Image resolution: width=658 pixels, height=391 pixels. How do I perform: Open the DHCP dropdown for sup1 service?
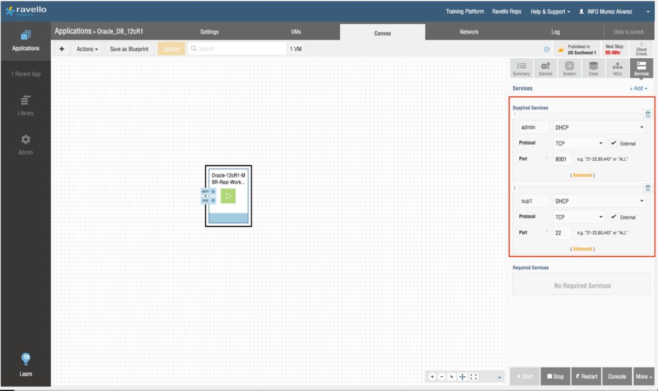600,201
